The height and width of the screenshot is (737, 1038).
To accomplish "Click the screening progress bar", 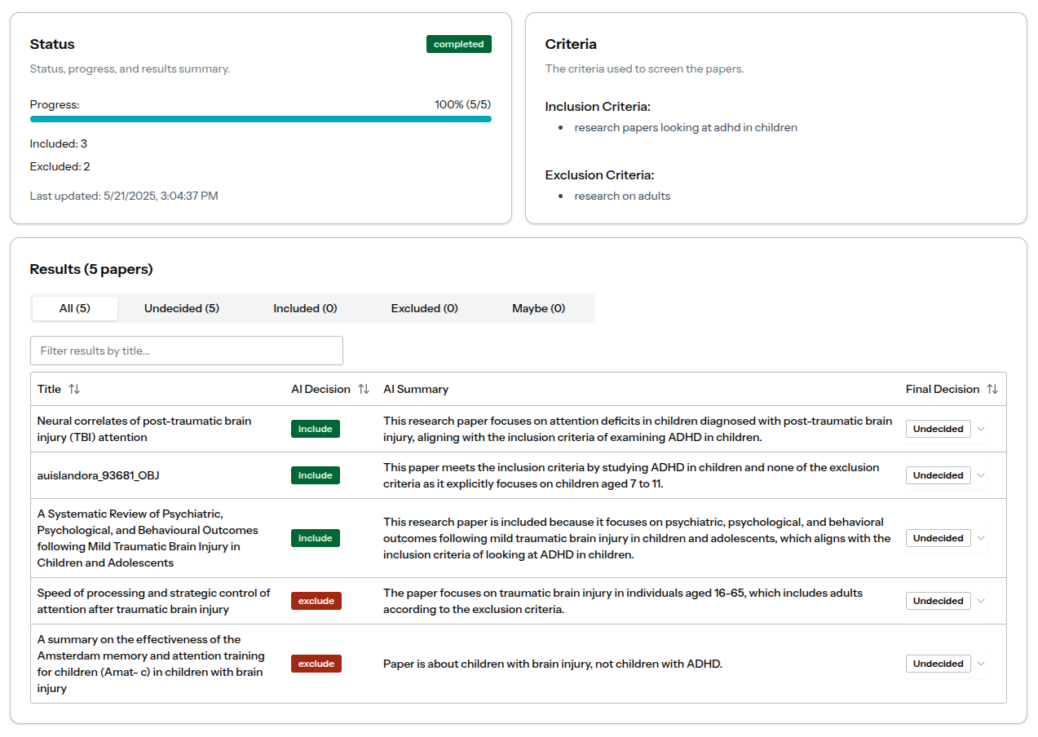I will [260, 119].
